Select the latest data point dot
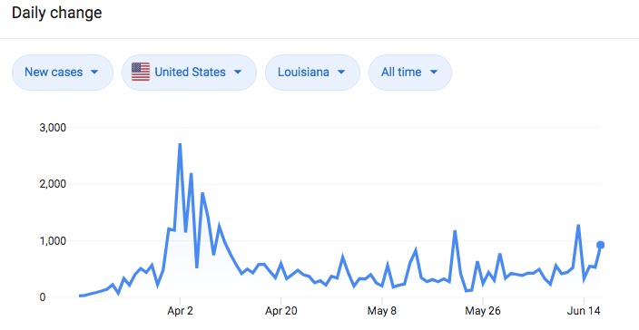 [600, 245]
